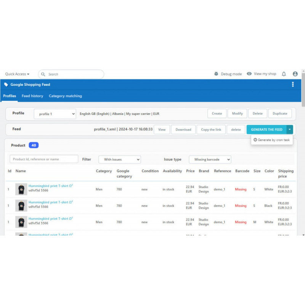This screenshot has width=305, height=305.
Task: Open the profile 1 selector dropdown
Action: click(x=55, y=114)
